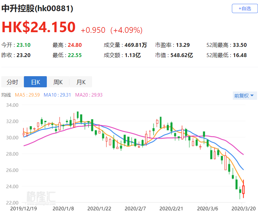Add stock to watchlist with +自选

pos(244,9)
